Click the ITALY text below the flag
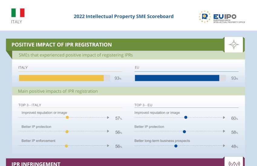 tap(17, 22)
